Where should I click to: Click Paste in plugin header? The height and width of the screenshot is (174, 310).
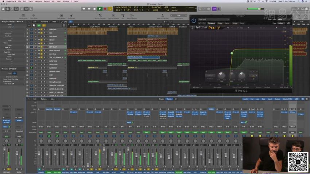tap(227, 23)
